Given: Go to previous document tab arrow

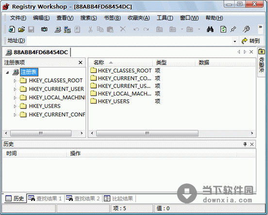Looking at the screenshot, I should [x=239, y=52].
